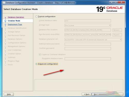
Task: Click the Oracle 19c Database logo
Action: pos(110,9)
